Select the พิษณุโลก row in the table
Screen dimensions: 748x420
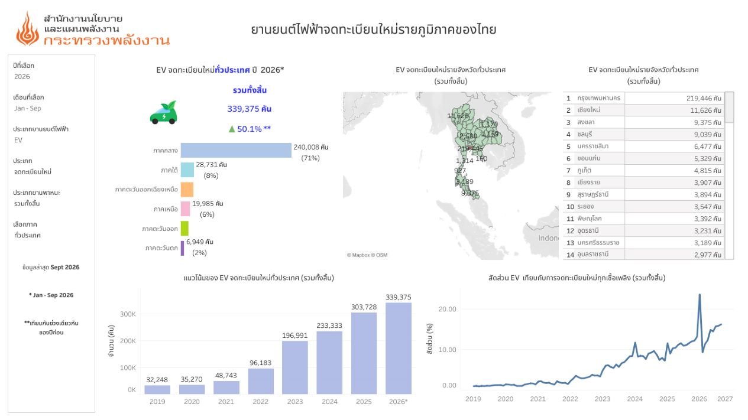(x=643, y=219)
